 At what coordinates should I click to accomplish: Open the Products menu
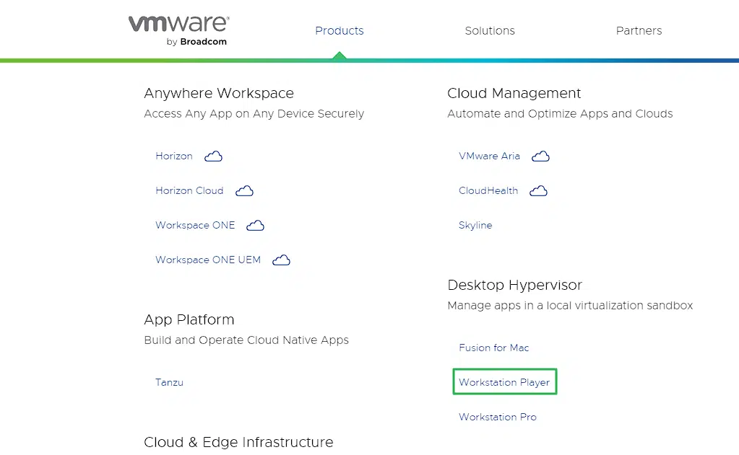(x=339, y=30)
